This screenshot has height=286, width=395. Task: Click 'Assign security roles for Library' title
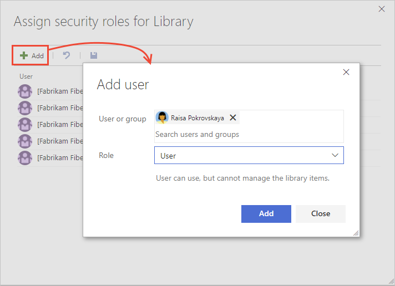(104, 22)
